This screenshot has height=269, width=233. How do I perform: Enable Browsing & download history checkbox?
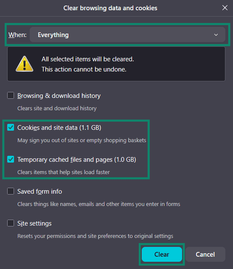pyautogui.click(x=11, y=96)
